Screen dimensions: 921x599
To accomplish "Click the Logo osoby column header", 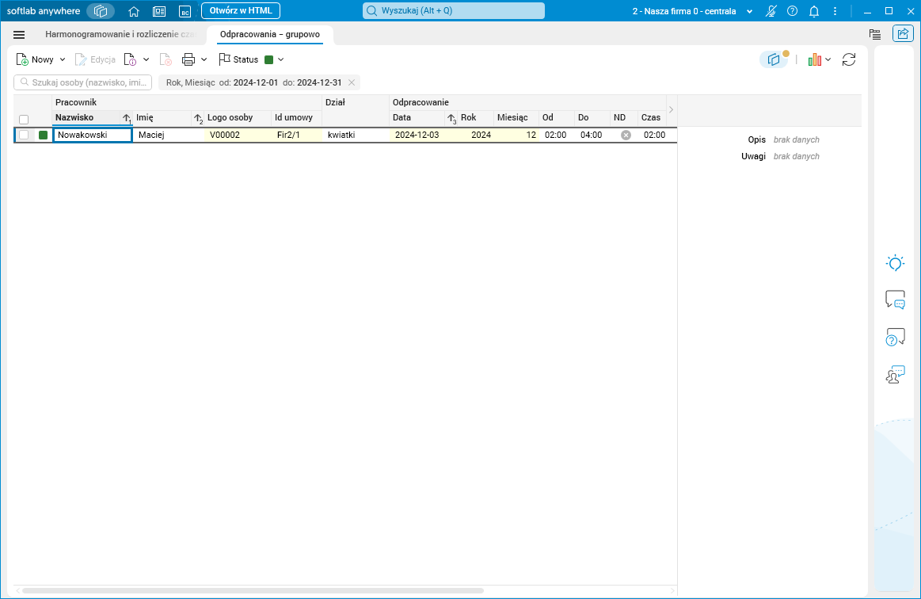I will tap(238, 117).
